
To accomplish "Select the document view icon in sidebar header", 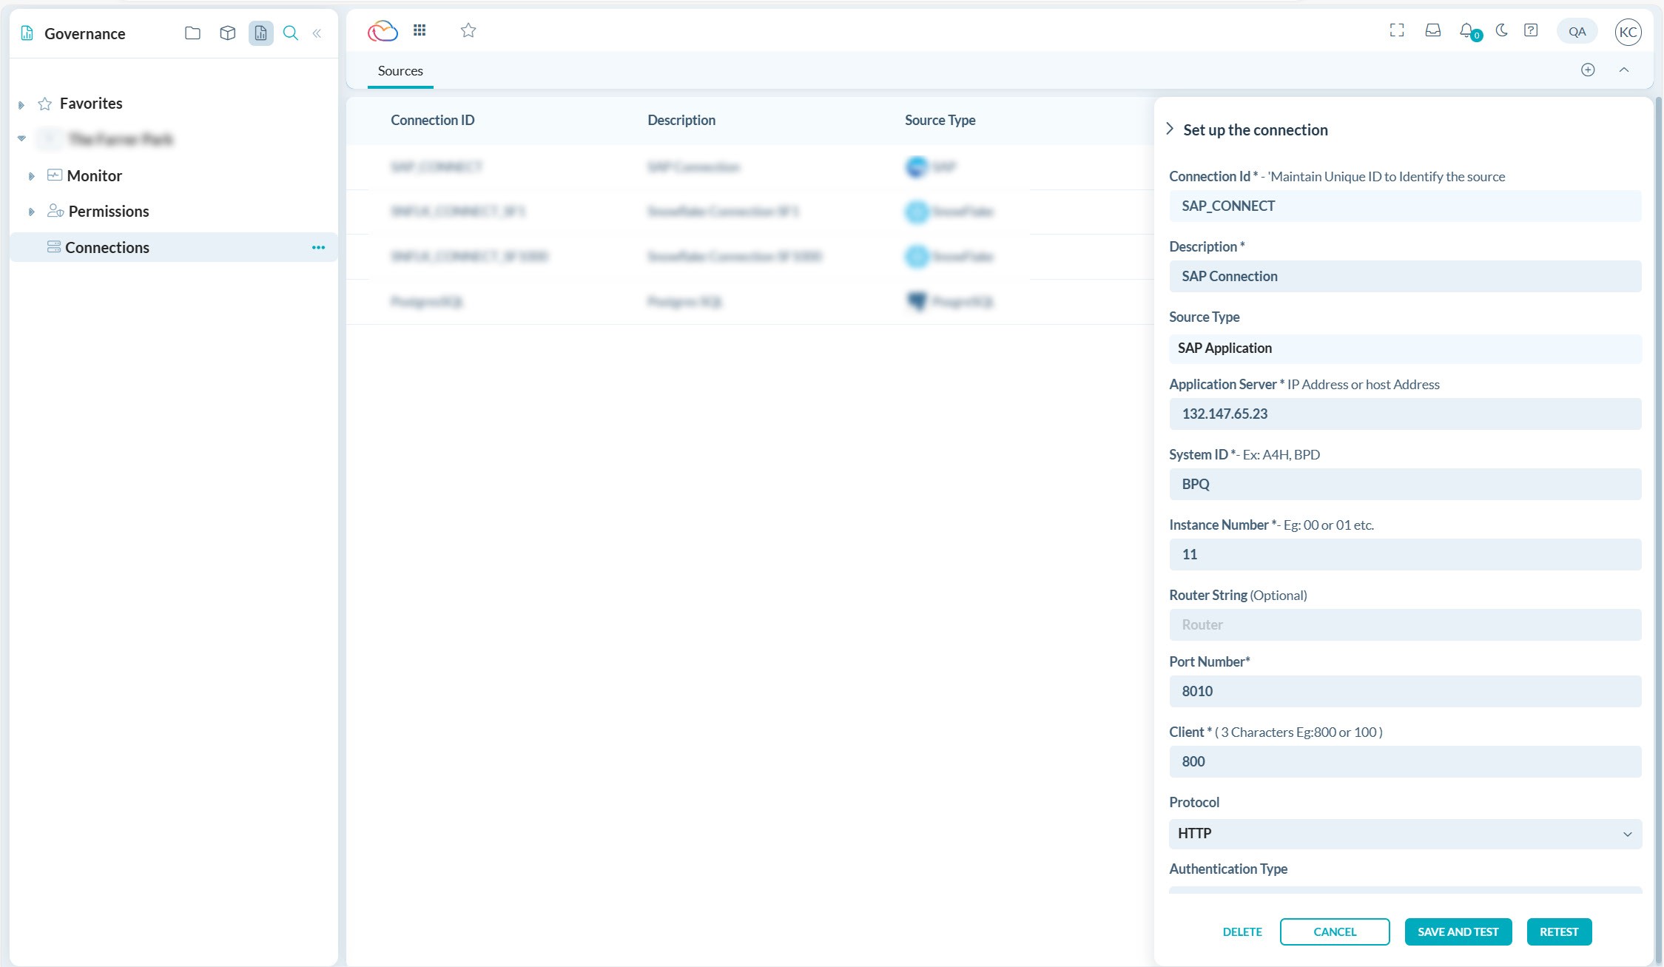I will (x=260, y=33).
